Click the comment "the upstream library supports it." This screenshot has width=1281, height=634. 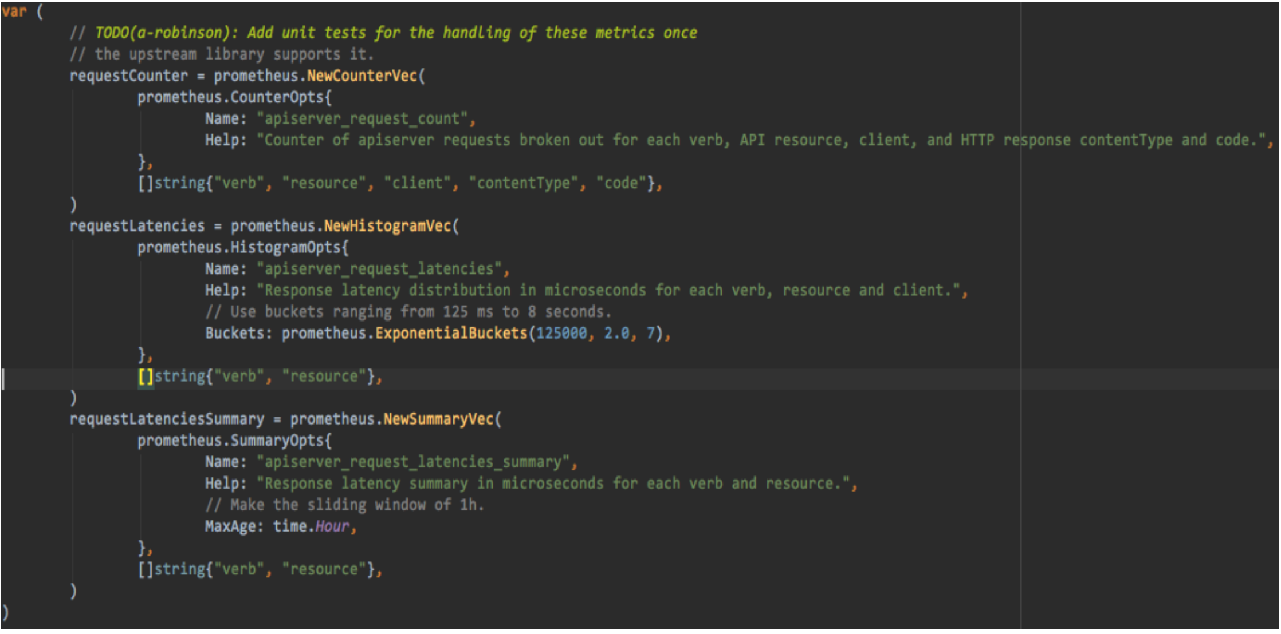222,54
